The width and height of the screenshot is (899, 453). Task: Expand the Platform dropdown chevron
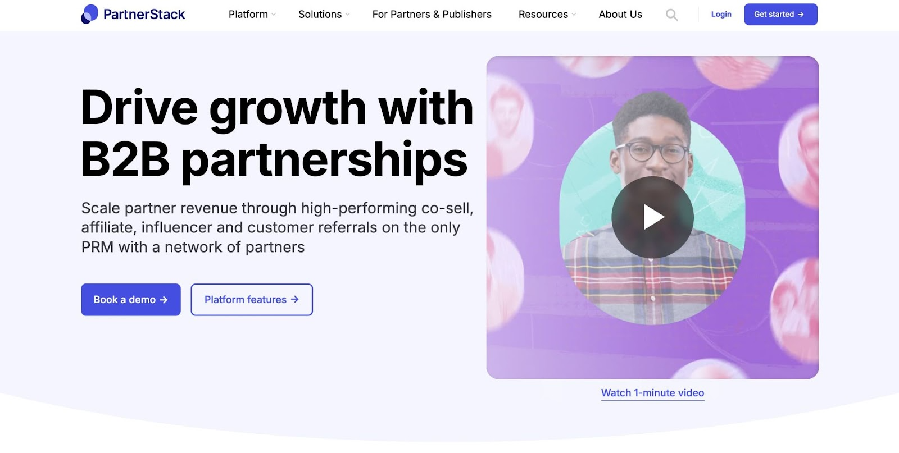[x=274, y=15]
